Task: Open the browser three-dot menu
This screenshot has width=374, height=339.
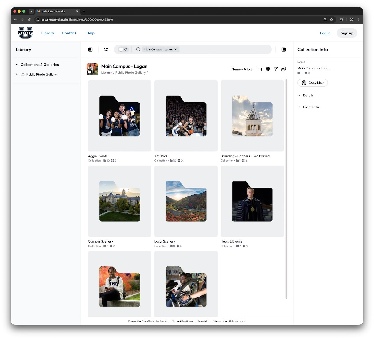Action: 359,20
